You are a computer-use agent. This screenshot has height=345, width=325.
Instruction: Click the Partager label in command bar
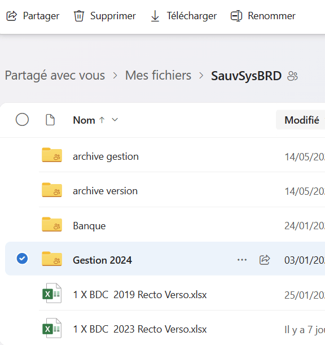tap(41, 16)
